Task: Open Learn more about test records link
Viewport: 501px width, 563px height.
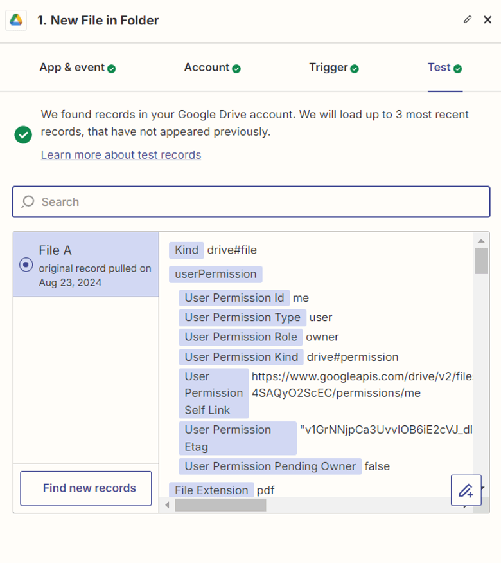Action: click(x=121, y=155)
